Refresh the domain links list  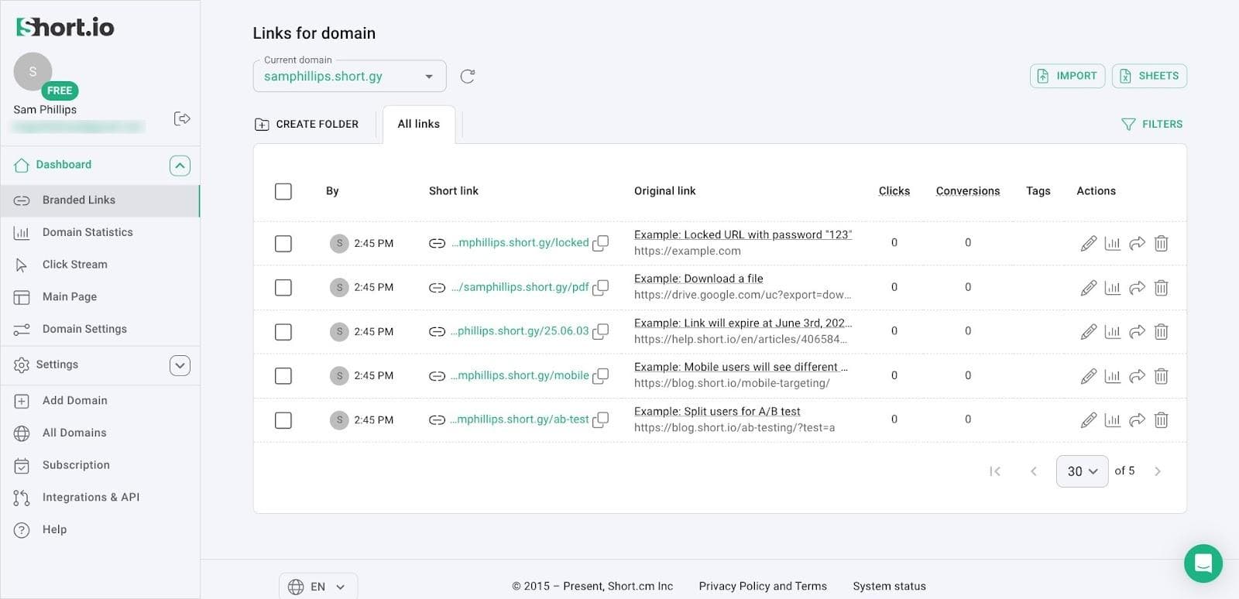pos(467,76)
